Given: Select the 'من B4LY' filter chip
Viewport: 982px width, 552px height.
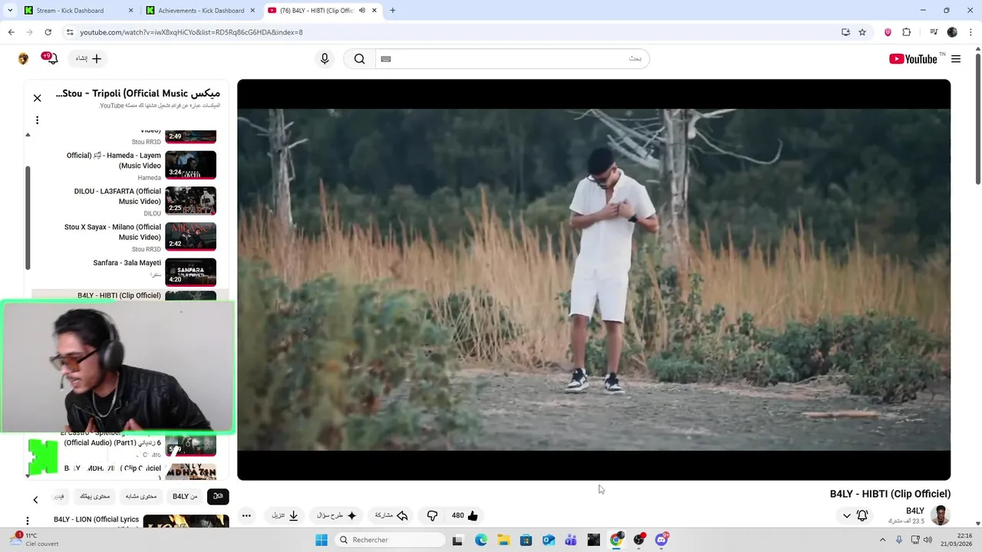Looking at the screenshot, I should tap(185, 497).
